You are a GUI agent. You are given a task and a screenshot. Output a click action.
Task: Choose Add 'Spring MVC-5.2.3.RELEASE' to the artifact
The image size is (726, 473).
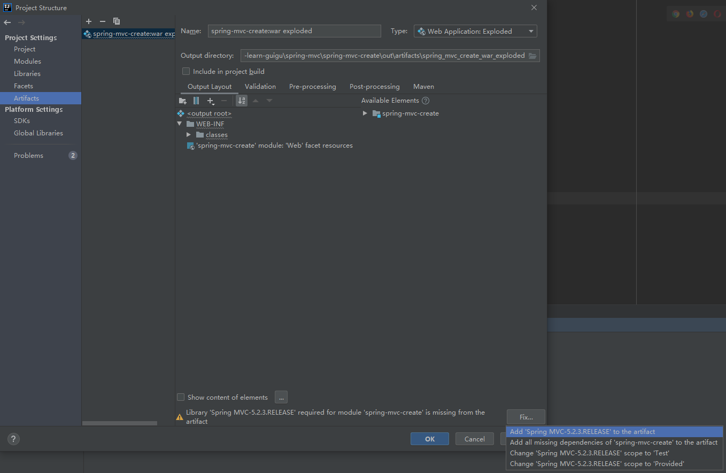point(614,432)
